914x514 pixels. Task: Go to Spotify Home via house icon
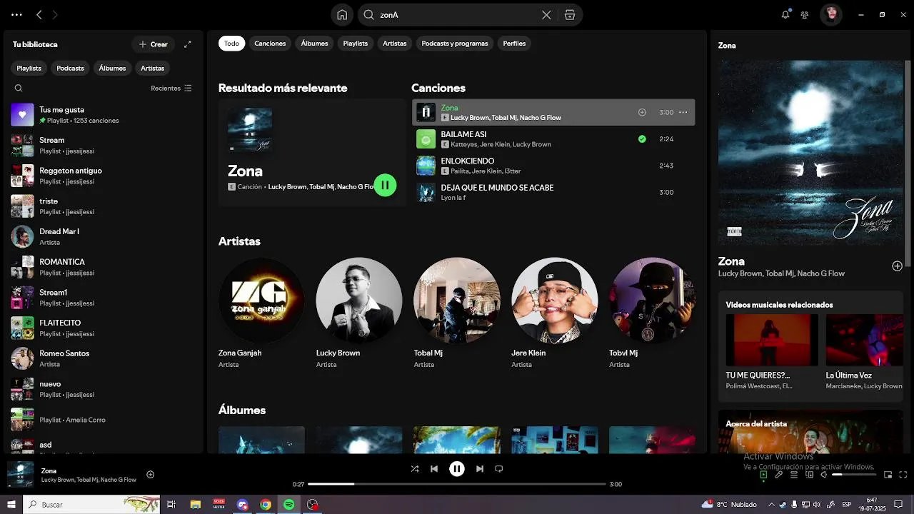click(x=342, y=15)
